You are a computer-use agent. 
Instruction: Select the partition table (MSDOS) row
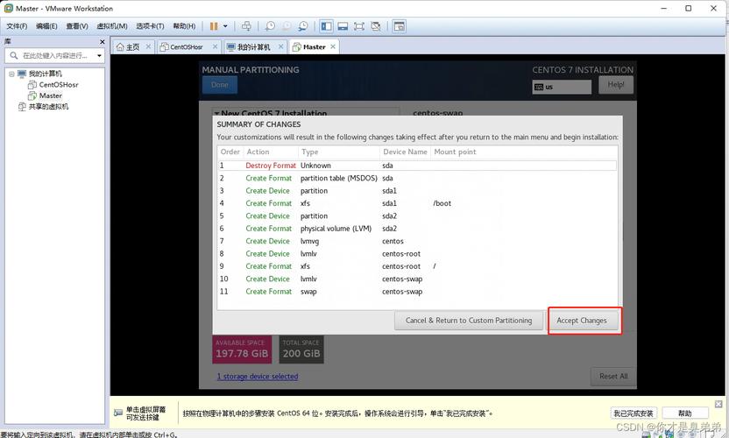point(417,178)
